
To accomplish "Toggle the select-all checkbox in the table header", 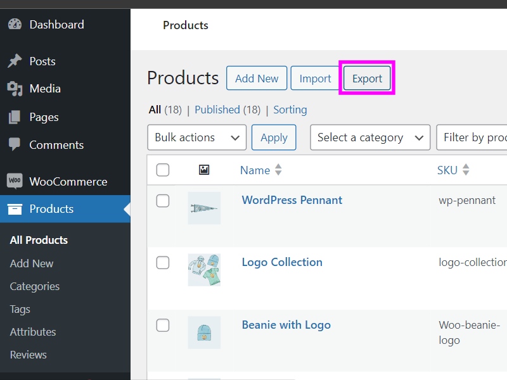I will (163, 170).
